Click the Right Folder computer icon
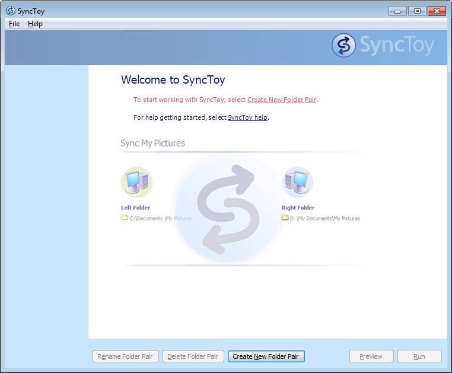 click(298, 182)
